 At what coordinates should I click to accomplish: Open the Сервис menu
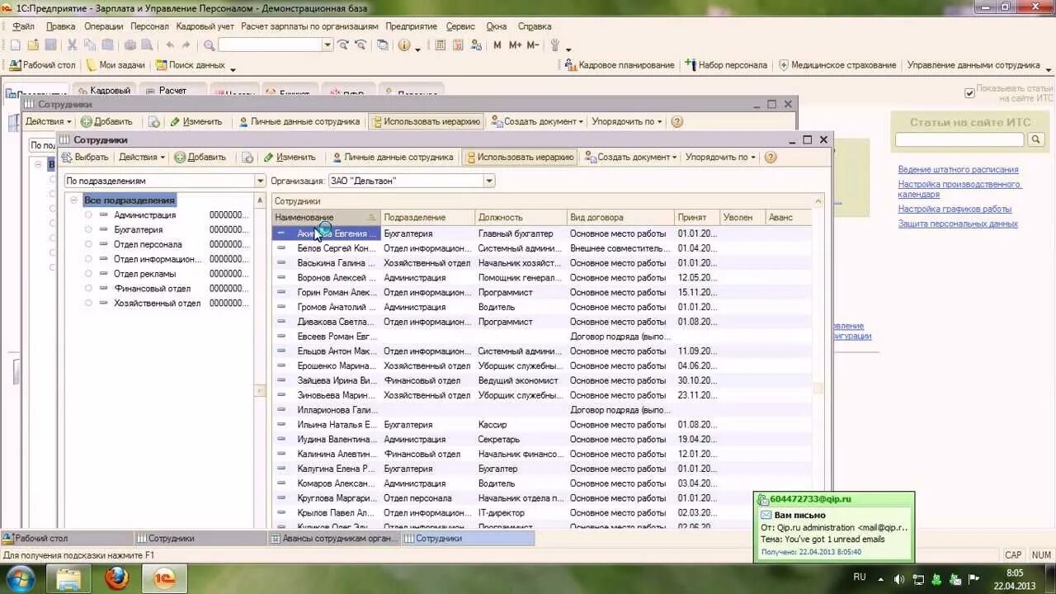(460, 26)
